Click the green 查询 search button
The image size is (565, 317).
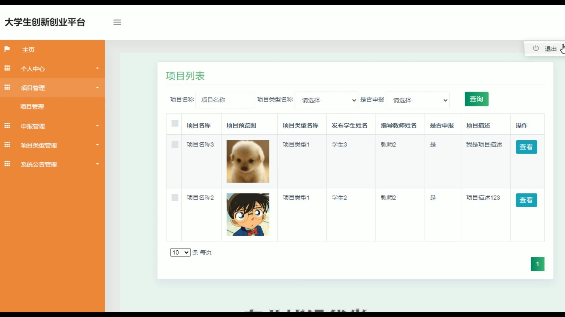coord(476,99)
